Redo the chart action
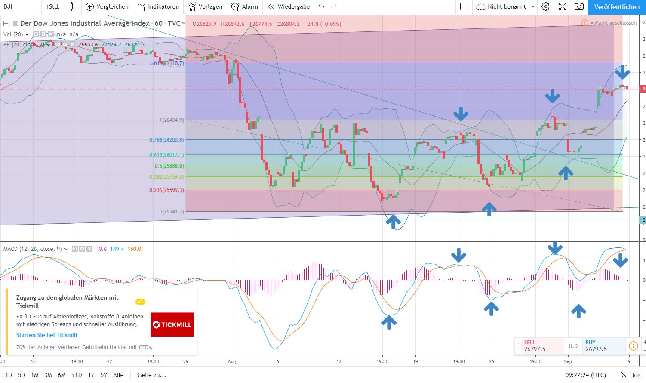Image resolution: width=646 pixels, height=383 pixels. pos(333,6)
